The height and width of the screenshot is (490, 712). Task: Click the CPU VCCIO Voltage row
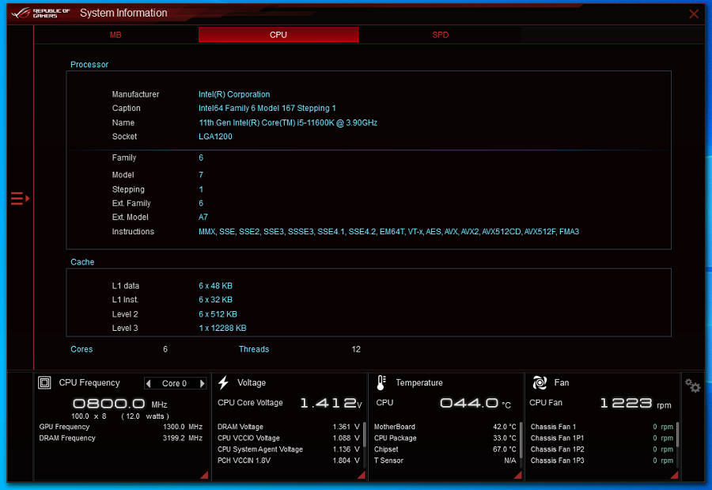click(288, 439)
